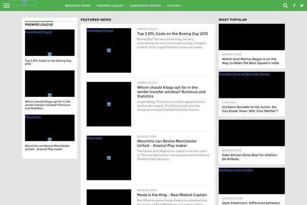This screenshot has width=307, height=205.
Task: Click the Featured News heading
Action: tap(96, 19)
